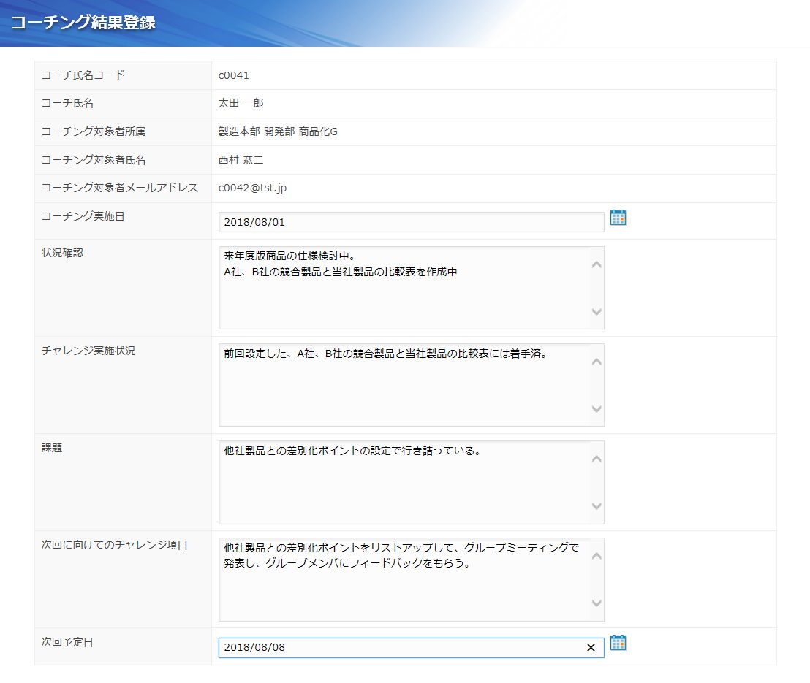This screenshot has width=810, height=683.
Task: Select the 課題 text area
Action: 404,482
